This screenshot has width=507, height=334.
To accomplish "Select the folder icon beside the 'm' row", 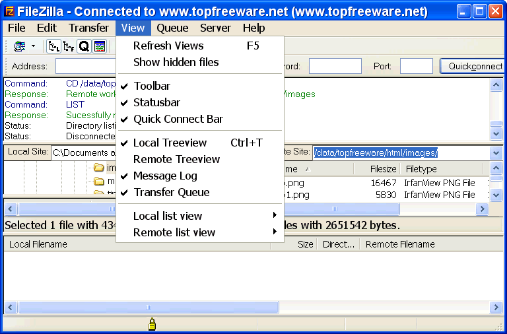I will [x=98, y=181].
